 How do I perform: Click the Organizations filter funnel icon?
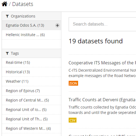click(x=7, y=16)
